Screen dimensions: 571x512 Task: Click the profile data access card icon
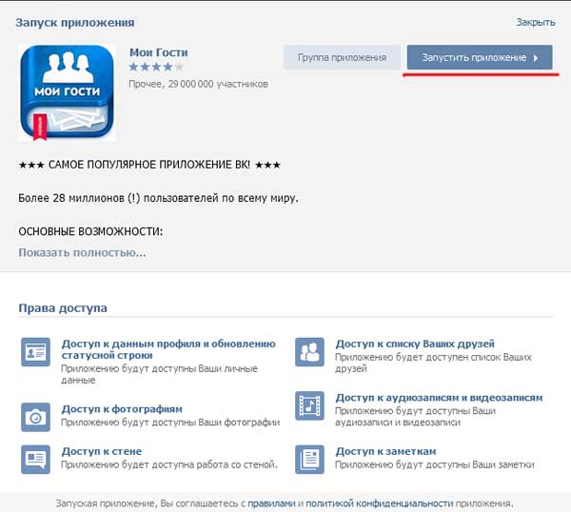(x=35, y=352)
